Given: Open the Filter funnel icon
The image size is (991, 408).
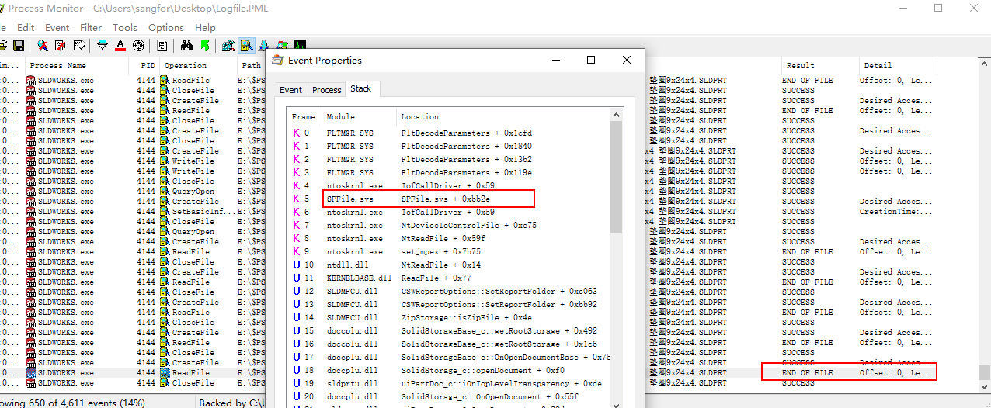Looking at the screenshot, I should coord(102,46).
